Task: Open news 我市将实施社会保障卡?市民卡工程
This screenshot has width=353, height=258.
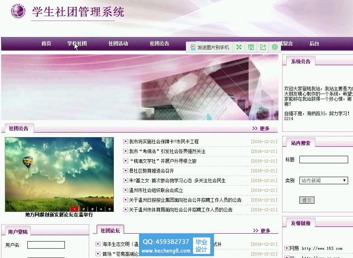Action: tap(164, 142)
